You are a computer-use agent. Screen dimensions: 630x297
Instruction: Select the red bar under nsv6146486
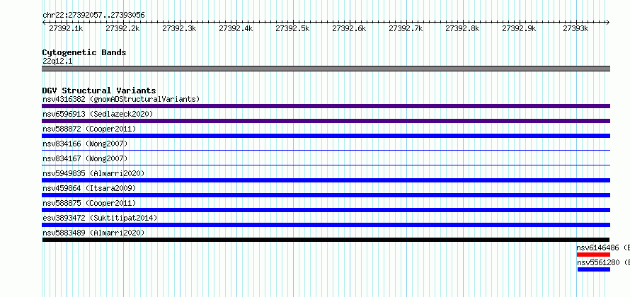593,255
